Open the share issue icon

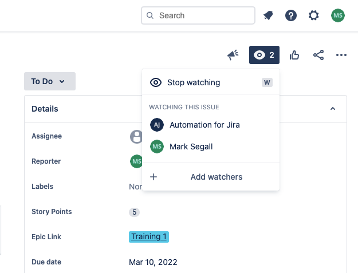[318, 55]
